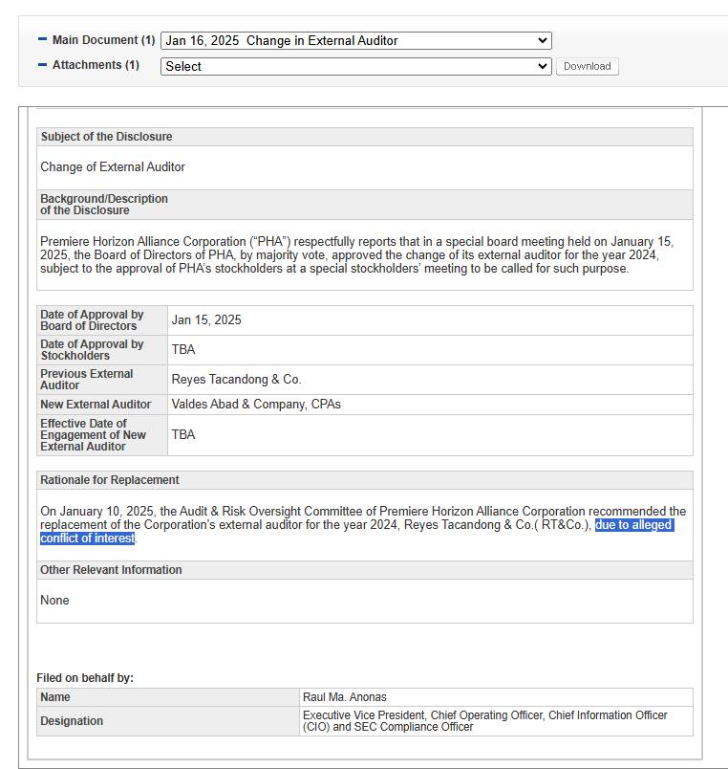Viewport: 728px width, 769px height.
Task: Click 'Valdes Abad & Company, CPAs' value
Action: coord(256,405)
